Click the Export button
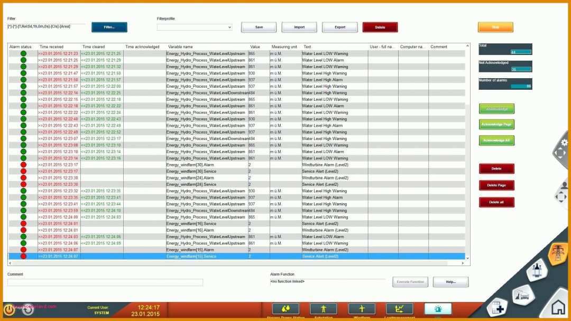This screenshot has height=321, width=571. [340, 27]
